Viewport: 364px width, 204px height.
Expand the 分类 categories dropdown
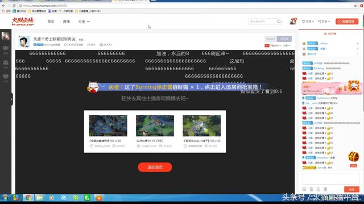[x=84, y=22]
